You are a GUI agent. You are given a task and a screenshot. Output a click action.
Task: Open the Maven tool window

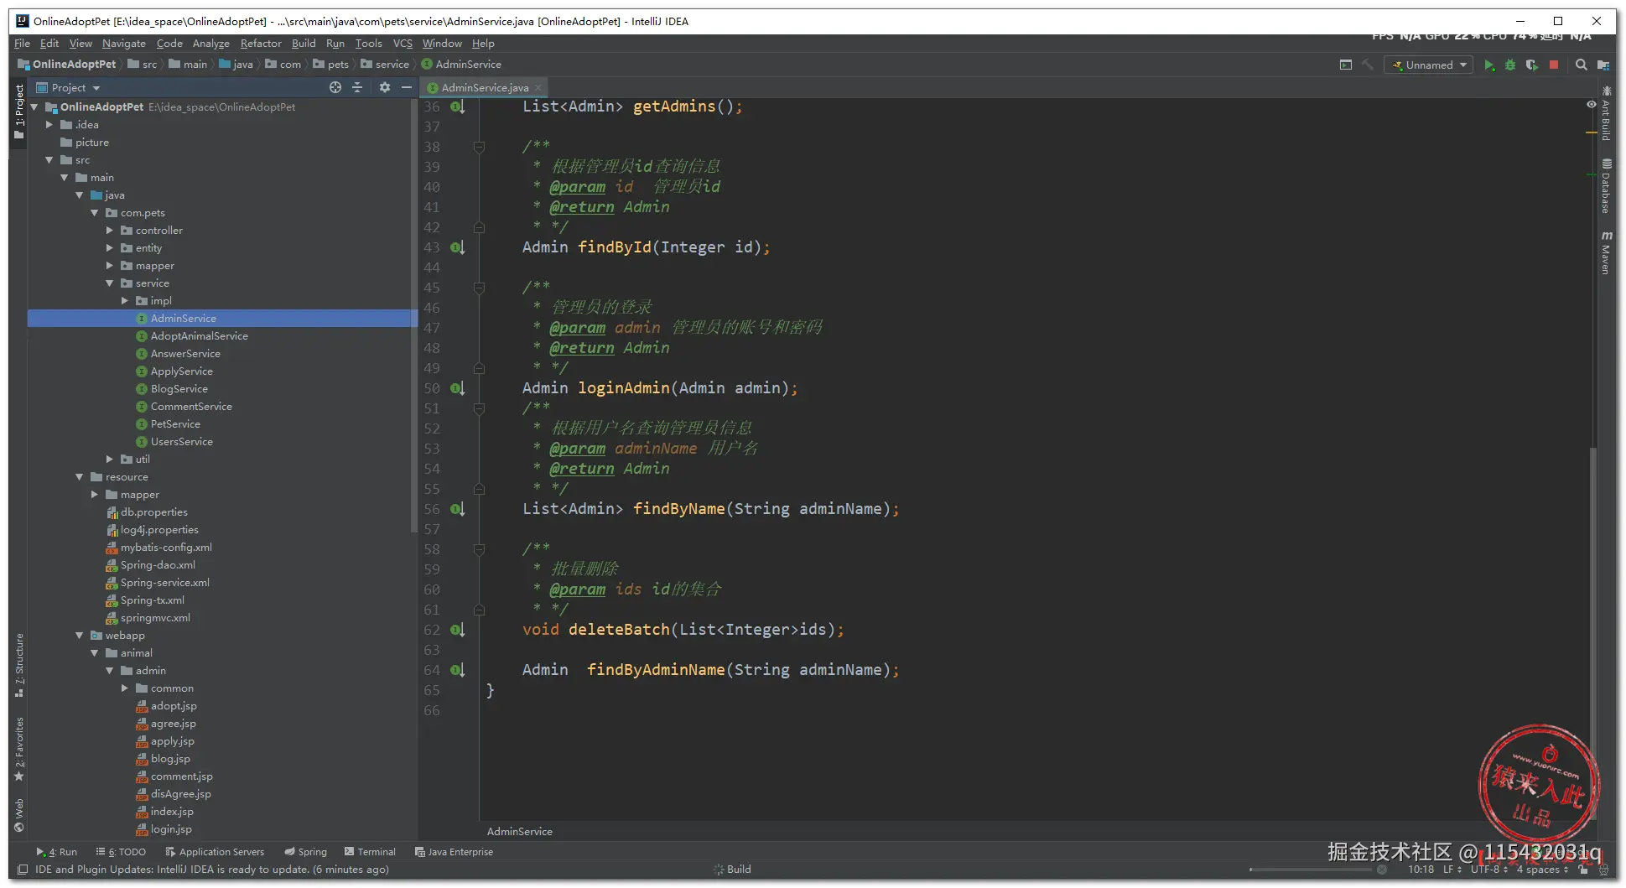pos(1606,253)
